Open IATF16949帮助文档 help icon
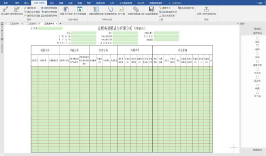Screen dimensions: 266x156 click(x=206, y=9)
